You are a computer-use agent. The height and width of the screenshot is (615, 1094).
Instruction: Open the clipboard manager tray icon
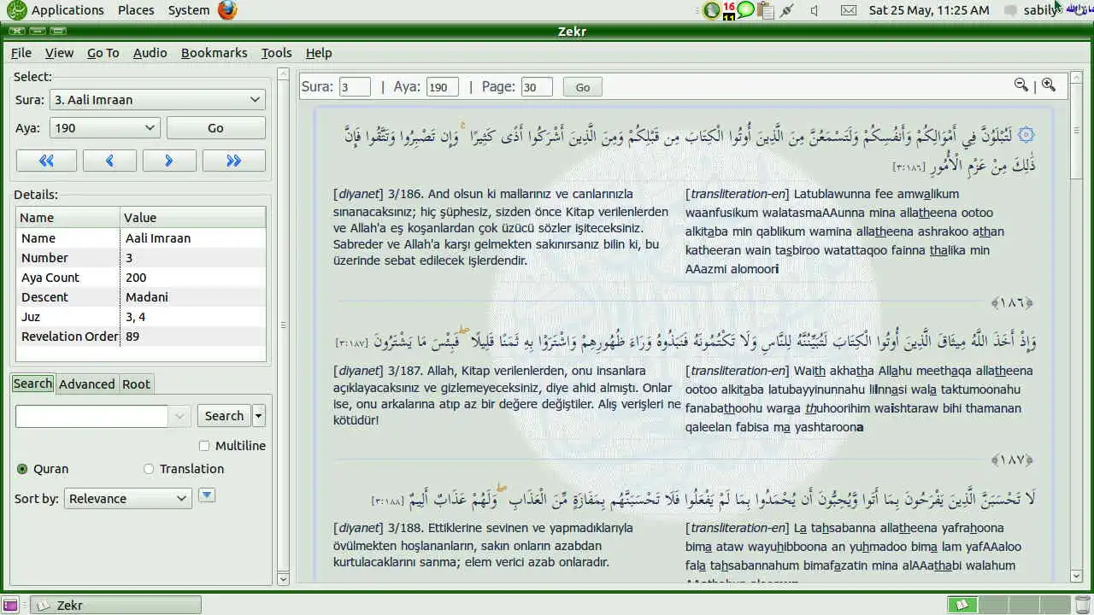pos(766,10)
